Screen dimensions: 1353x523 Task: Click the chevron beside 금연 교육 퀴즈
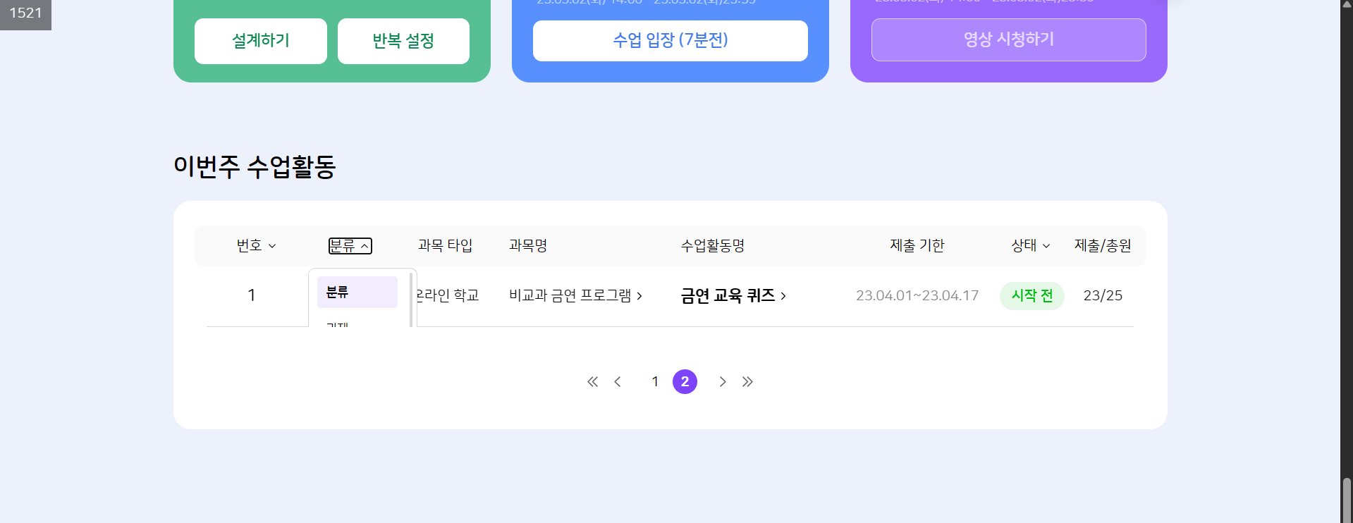pyautogui.click(x=783, y=296)
